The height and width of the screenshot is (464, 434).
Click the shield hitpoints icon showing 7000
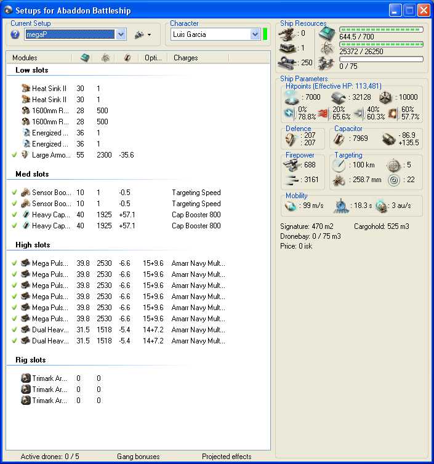coord(291,98)
